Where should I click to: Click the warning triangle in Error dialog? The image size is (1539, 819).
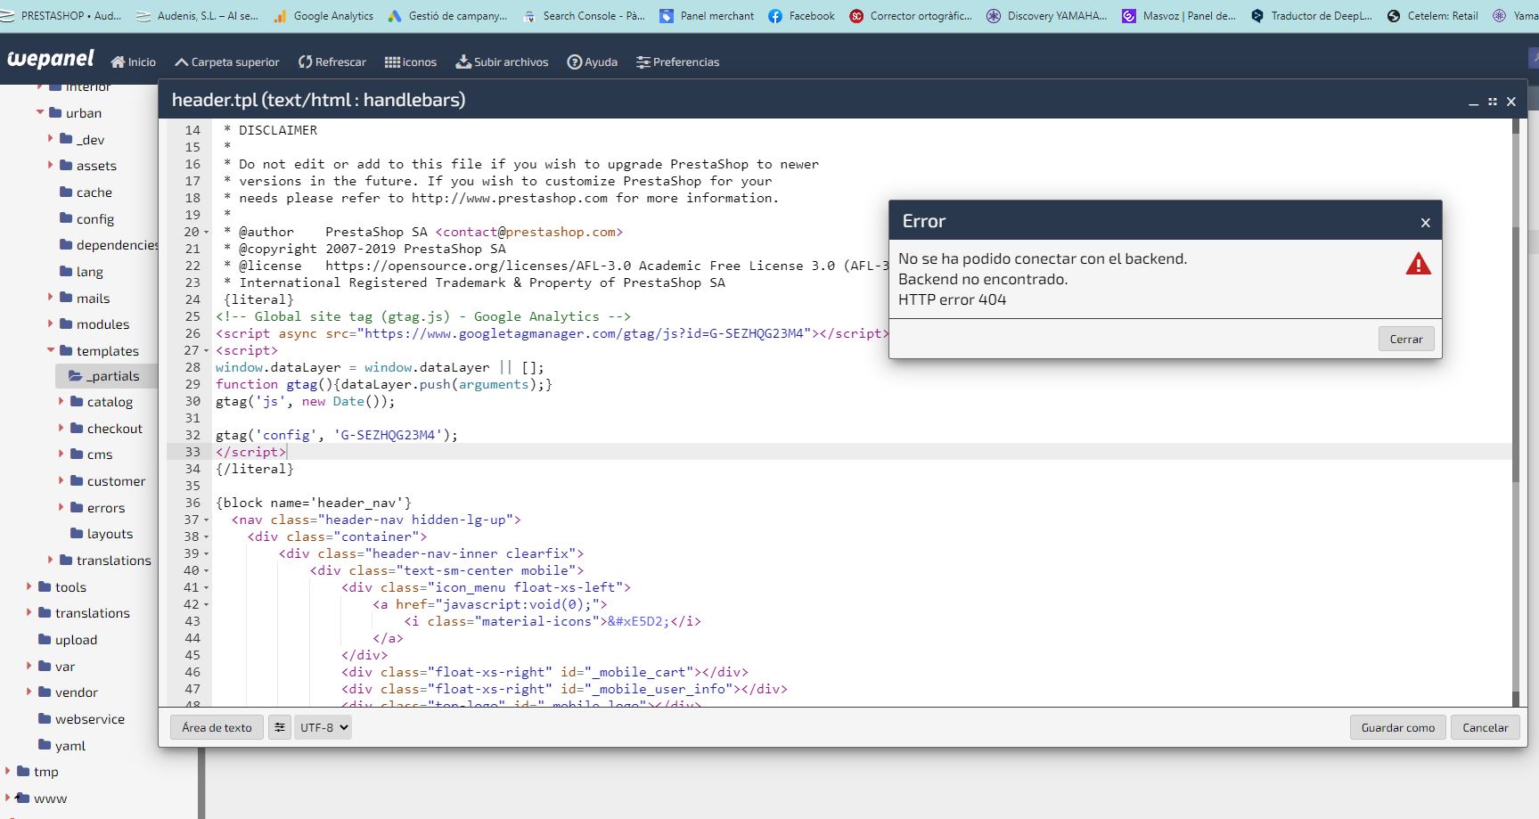click(x=1418, y=264)
